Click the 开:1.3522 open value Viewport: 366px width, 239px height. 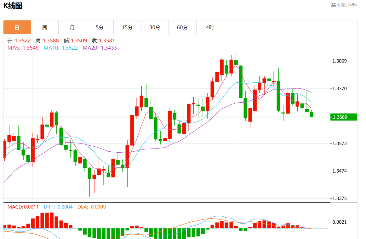(x=19, y=41)
